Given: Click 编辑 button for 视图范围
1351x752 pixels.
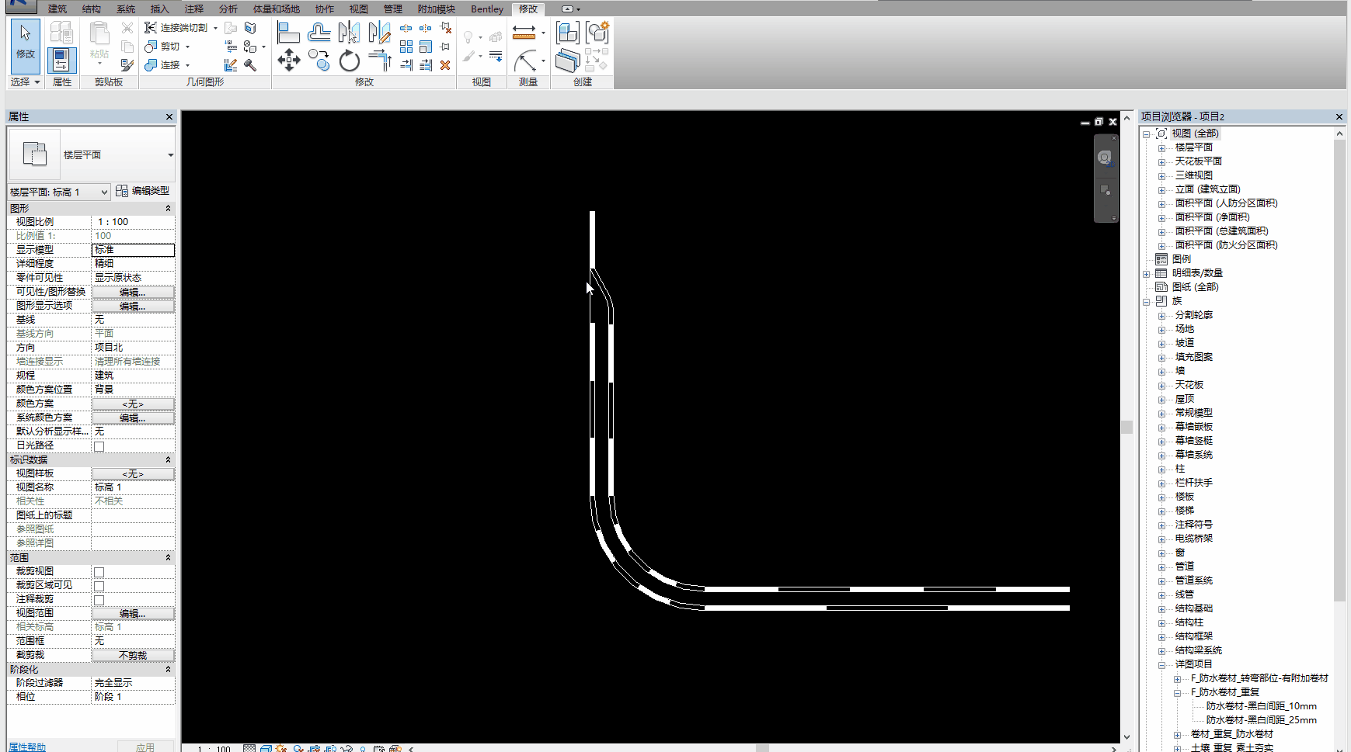Looking at the screenshot, I should (133, 614).
